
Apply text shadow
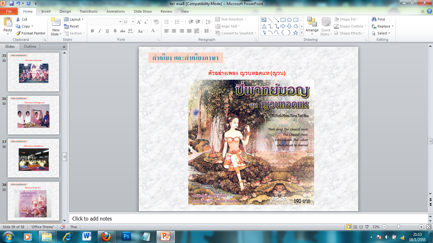point(115,31)
